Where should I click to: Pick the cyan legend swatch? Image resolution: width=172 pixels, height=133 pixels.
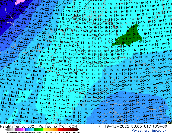(x=33, y=129)
